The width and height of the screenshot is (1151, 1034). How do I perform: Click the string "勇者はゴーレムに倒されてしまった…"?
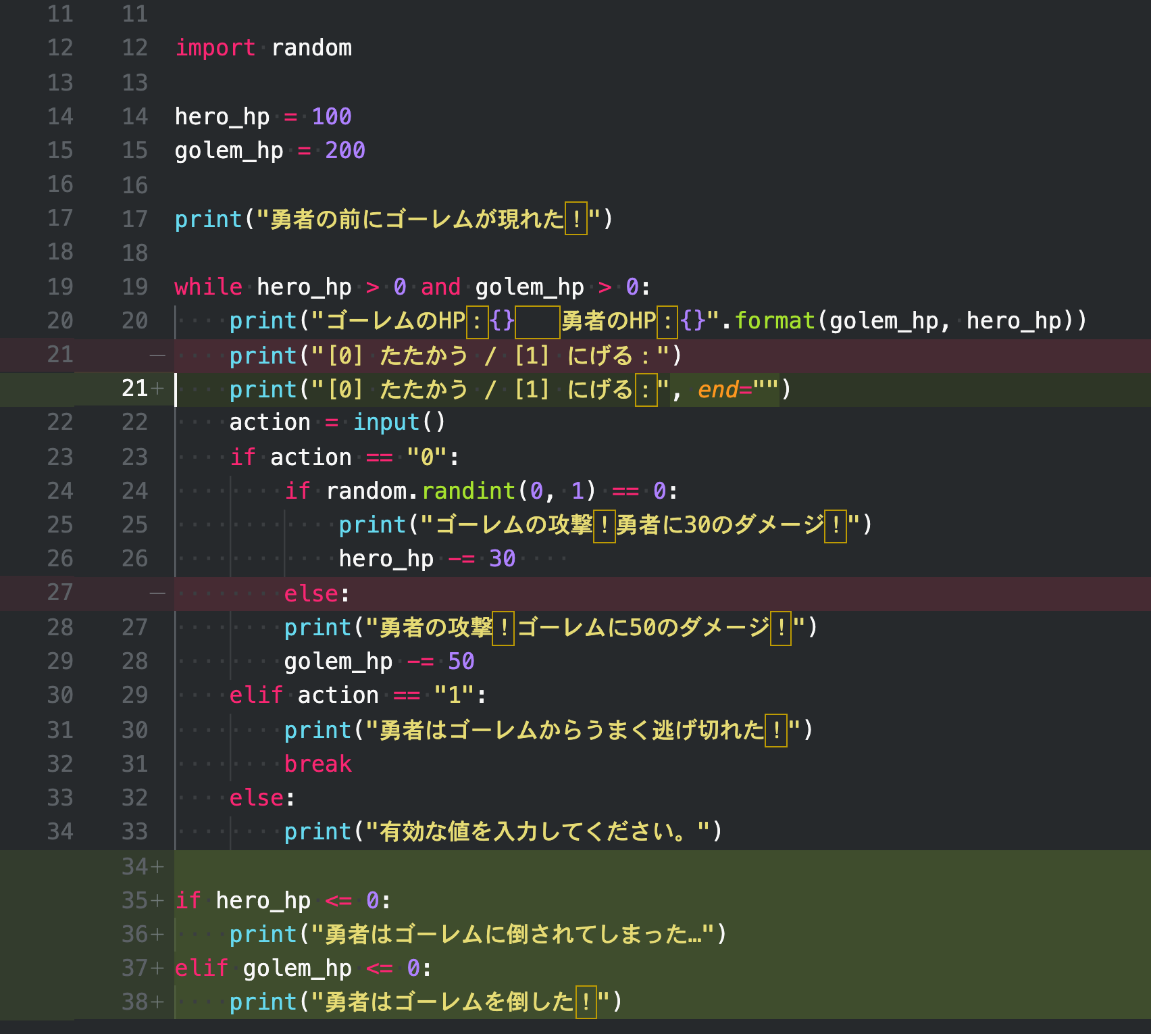pos(513,934)
